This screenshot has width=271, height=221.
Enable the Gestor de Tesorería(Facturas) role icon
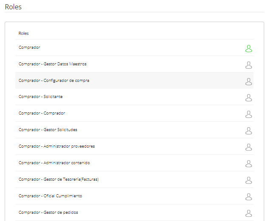248,180
